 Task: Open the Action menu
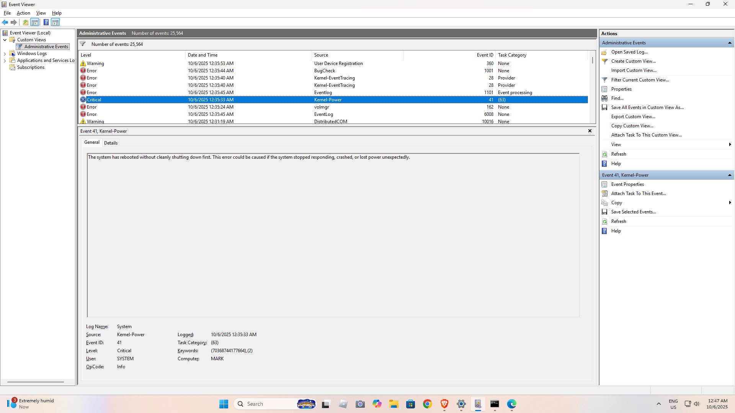click(x=23, y=13)
